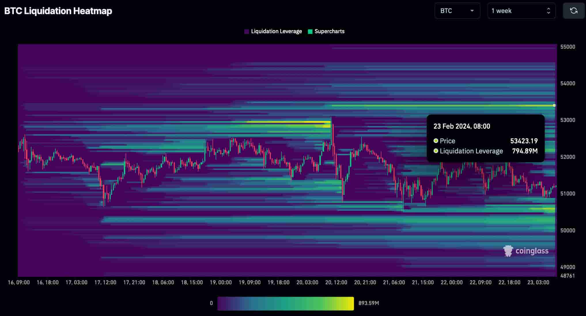The height and width of the screenshot is (316, 586).
Task: Click the up stepper arrow on the timeframe selector
Action: coord(549,9)
